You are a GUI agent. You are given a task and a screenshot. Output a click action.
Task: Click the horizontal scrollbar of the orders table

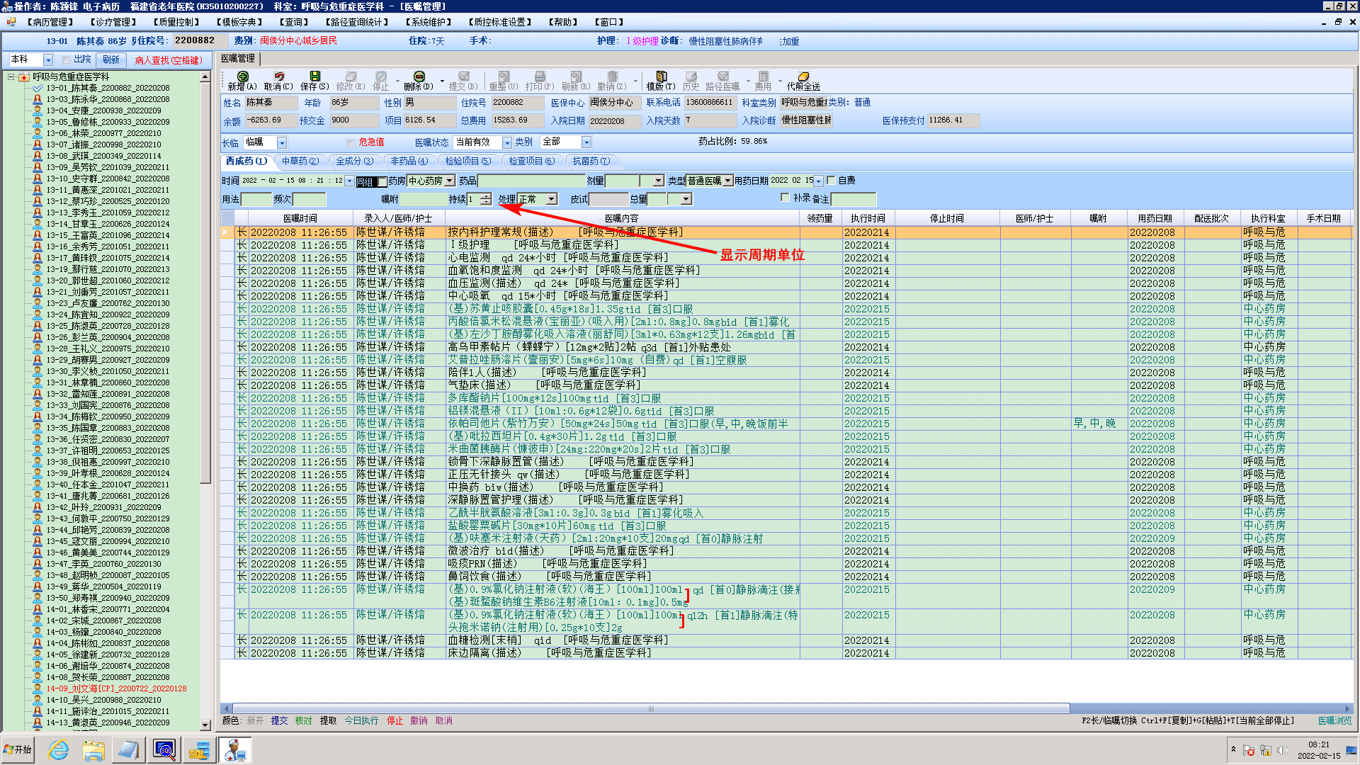650,708
